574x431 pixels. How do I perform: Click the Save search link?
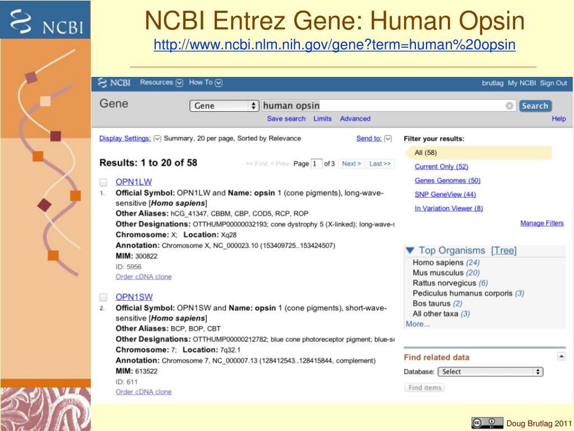point(286,119)
